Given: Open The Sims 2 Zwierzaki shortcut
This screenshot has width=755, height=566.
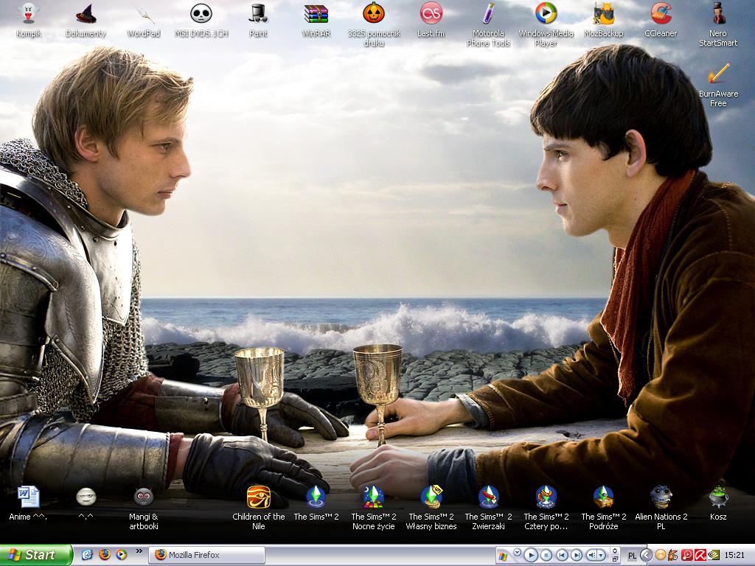Looking at the screenshot, I should click(488, 509).
